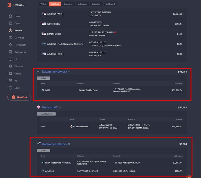
Task: Click the ArbiFLUX pool token icon
Action: (43, 171)
